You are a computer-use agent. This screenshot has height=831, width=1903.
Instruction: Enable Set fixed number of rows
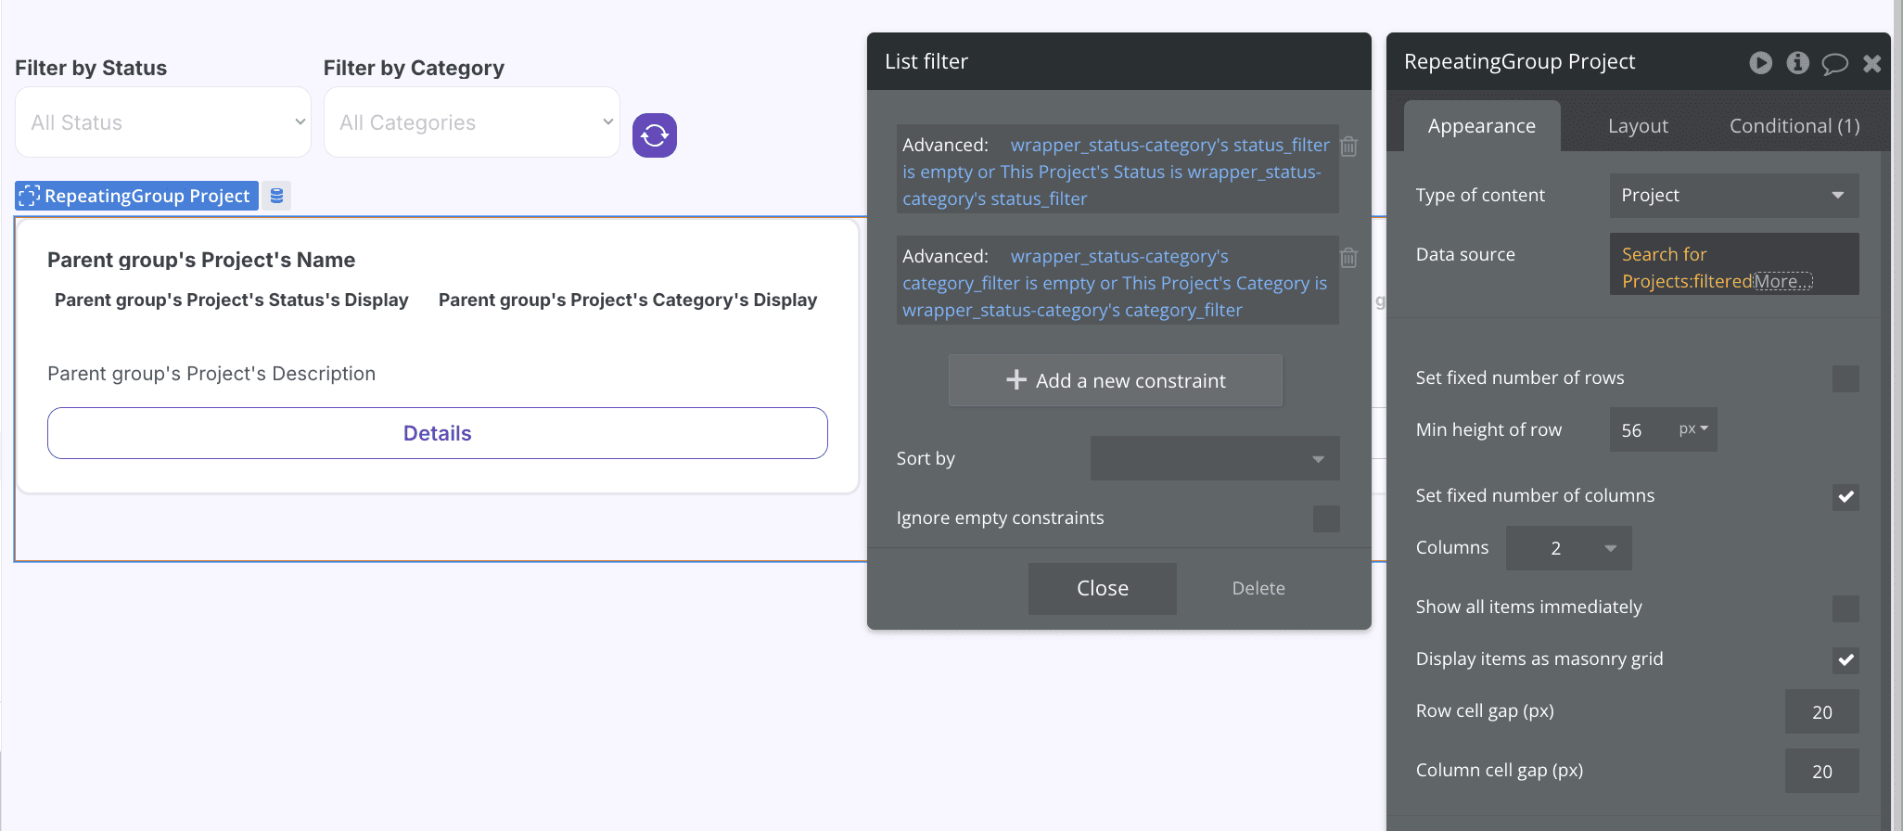click(x=1846, y=378)
